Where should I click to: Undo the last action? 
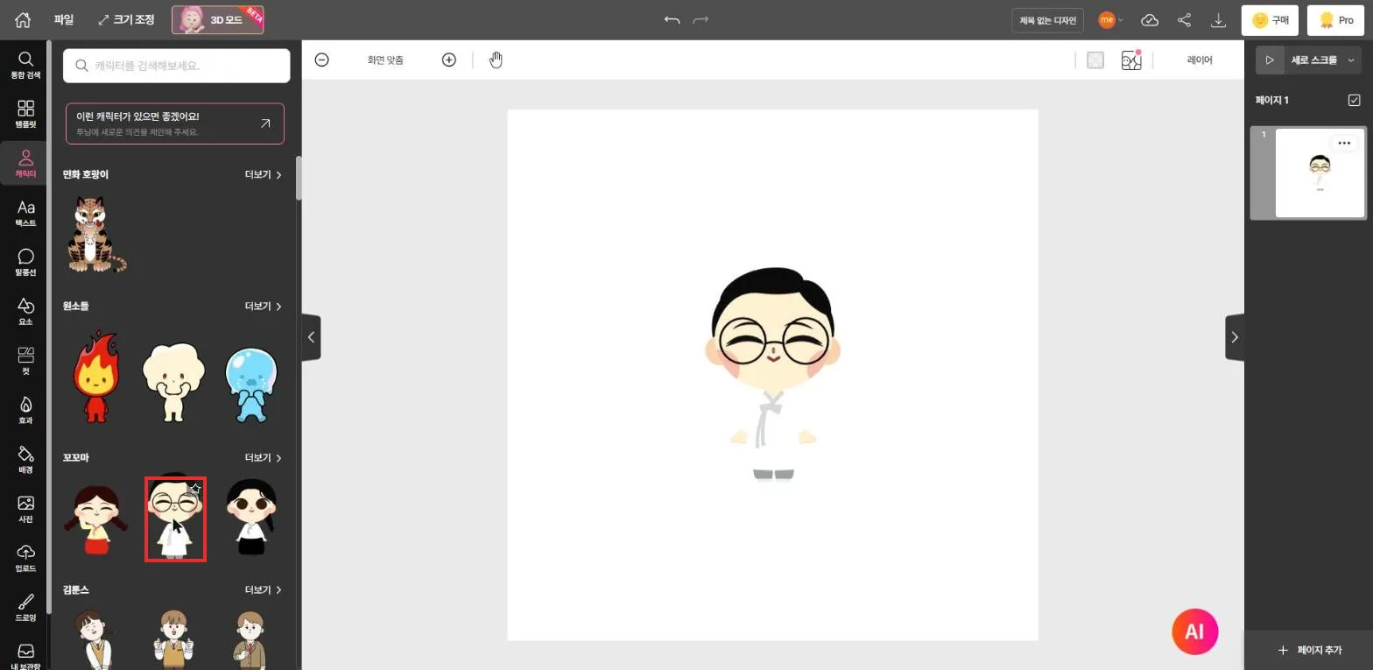[x=672, y=19]
